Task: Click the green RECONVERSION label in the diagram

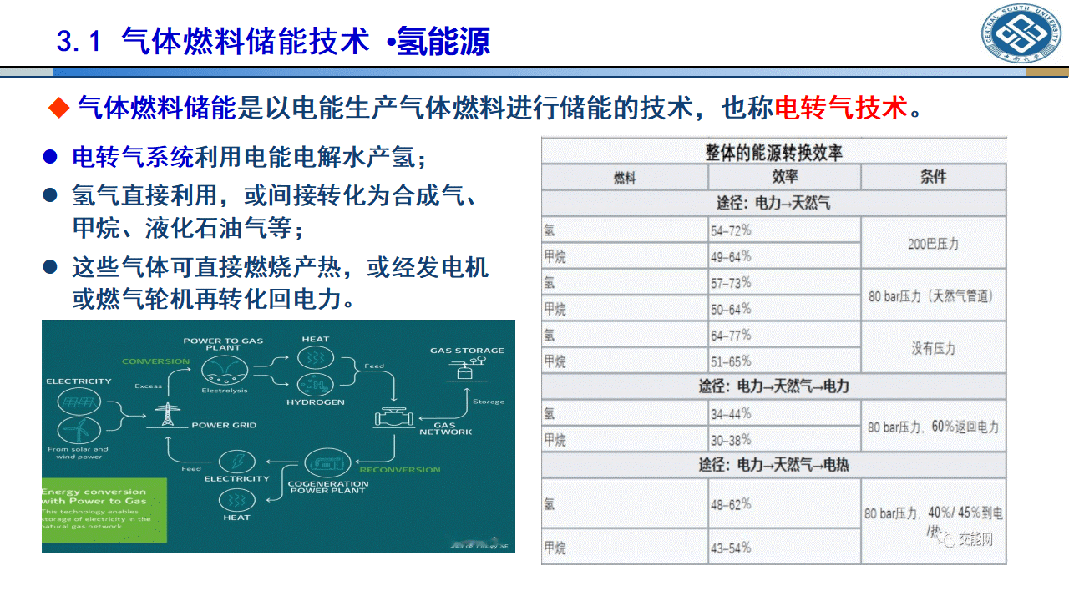Action: (x=400, y=470)
